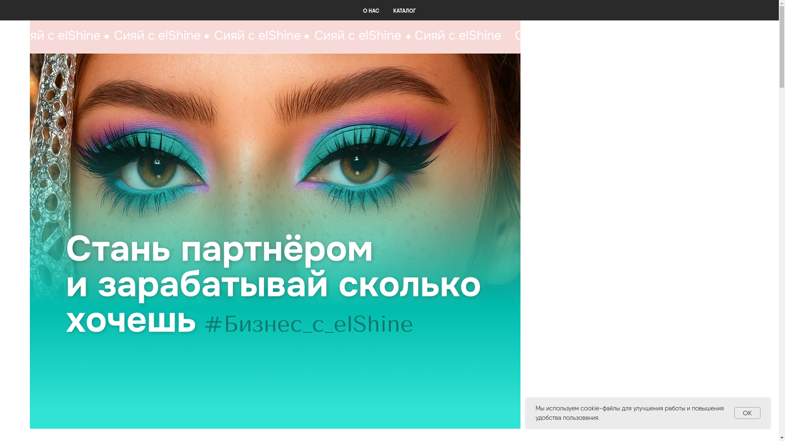Accept cookies with the OK button

747,413
